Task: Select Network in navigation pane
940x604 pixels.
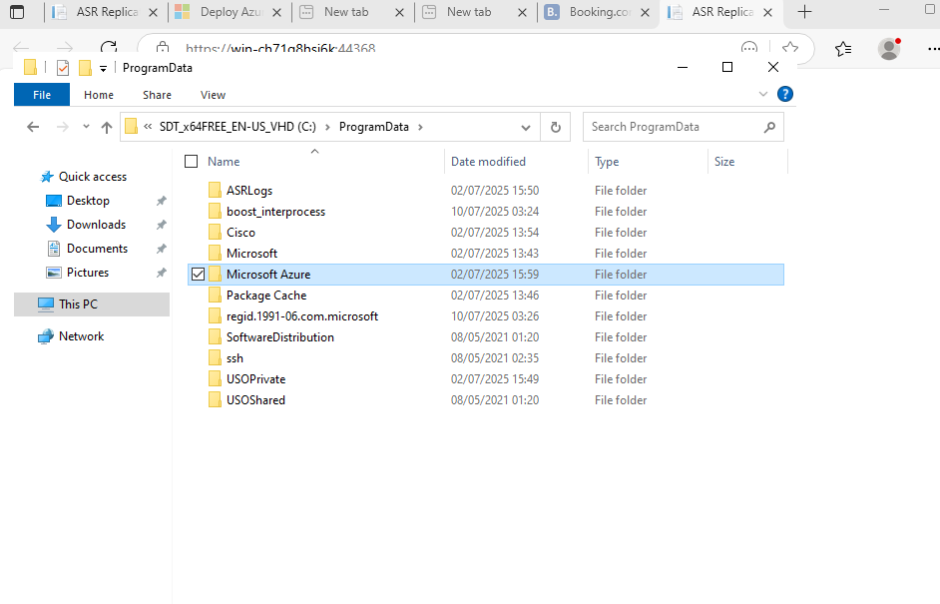Action: coord(81,336)
